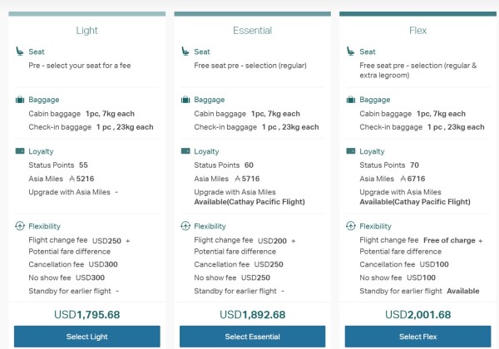Viewport: 499px width, 349px height.
Task: Click the Flexibility label under Essential
Action: point(210,226)
